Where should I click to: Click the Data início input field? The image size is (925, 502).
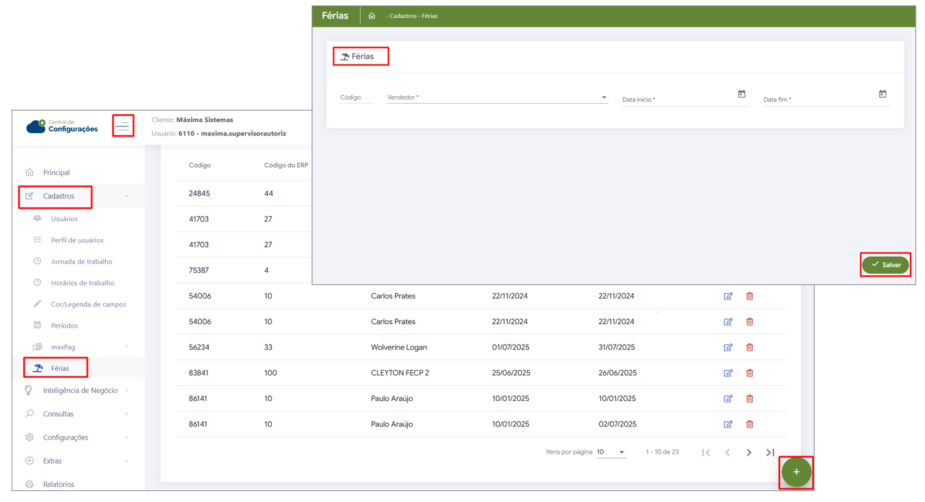676,100
